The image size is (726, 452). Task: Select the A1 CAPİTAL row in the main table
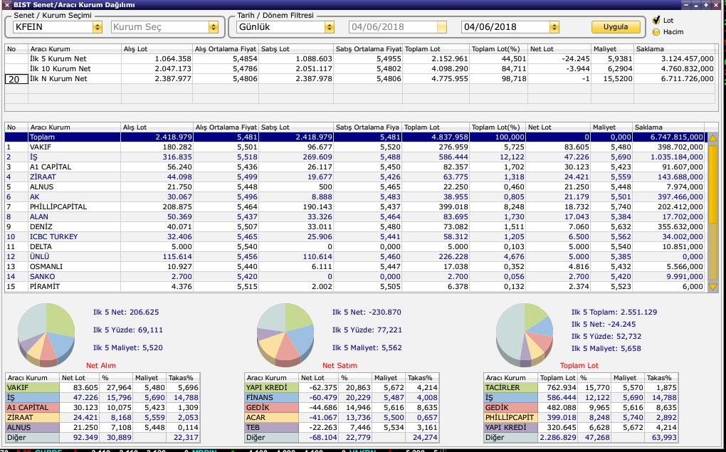tap(354, 167)
